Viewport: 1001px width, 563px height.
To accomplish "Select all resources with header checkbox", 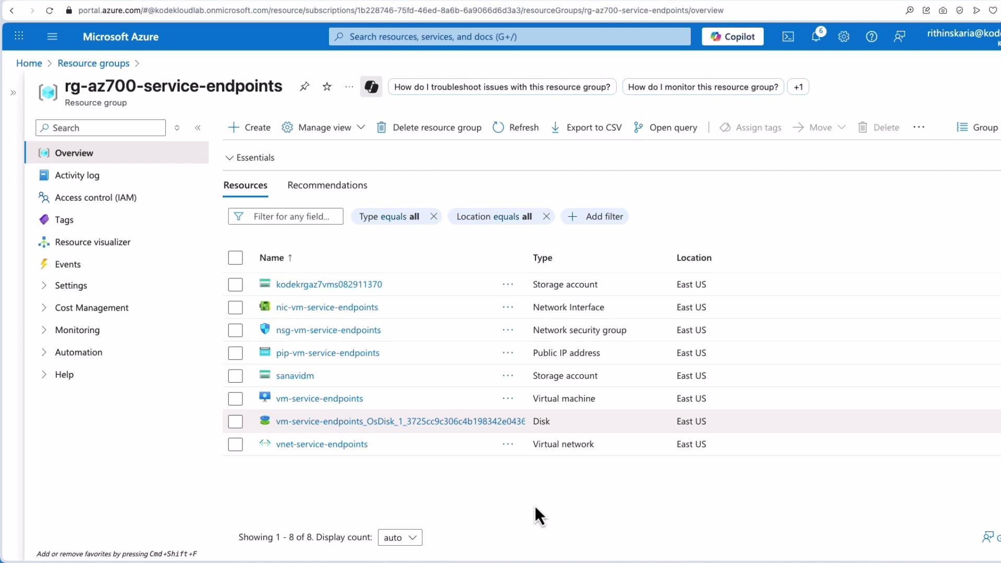I will (235, 258).
